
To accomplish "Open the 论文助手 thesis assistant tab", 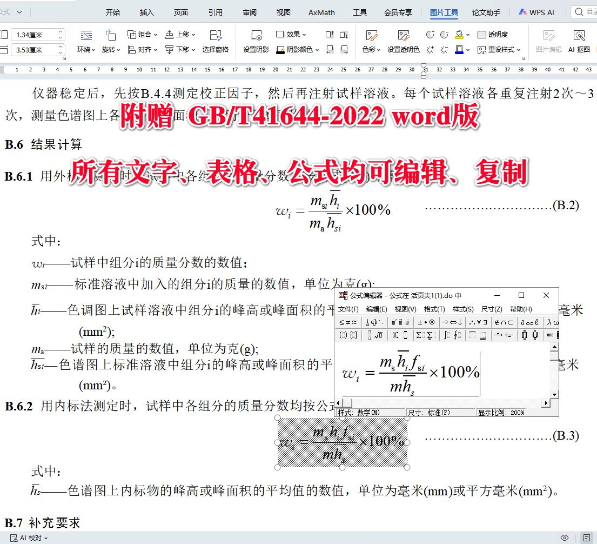I will click(486, 12).
